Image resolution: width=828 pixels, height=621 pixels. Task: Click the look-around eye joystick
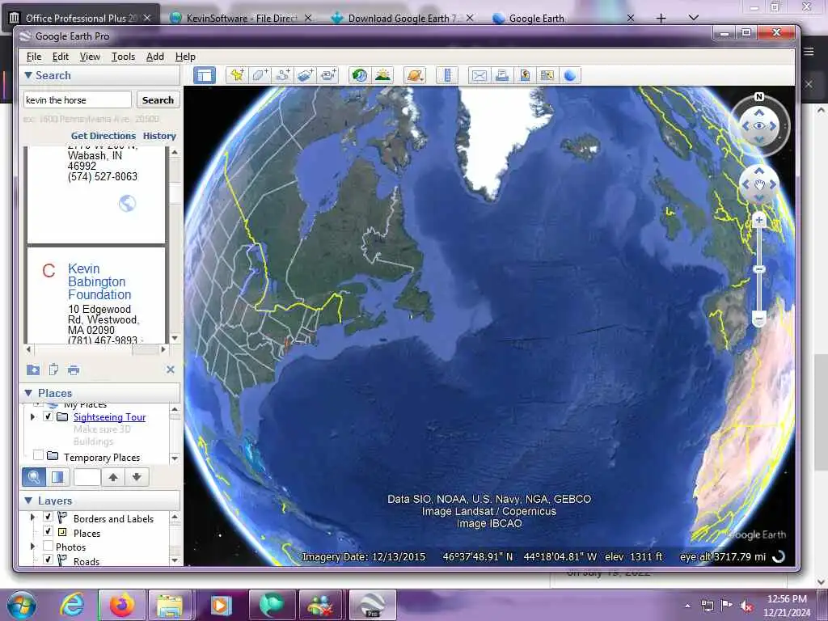758,125
